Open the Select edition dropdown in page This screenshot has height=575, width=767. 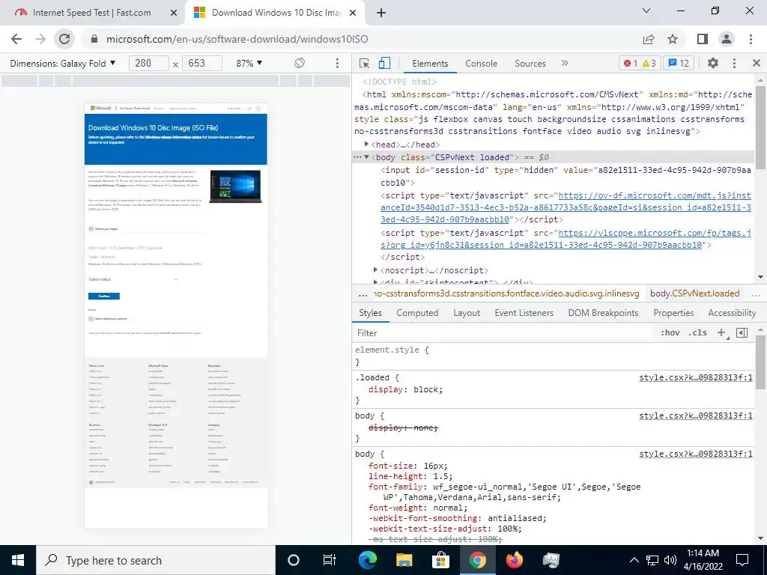[x=133, y=279]
